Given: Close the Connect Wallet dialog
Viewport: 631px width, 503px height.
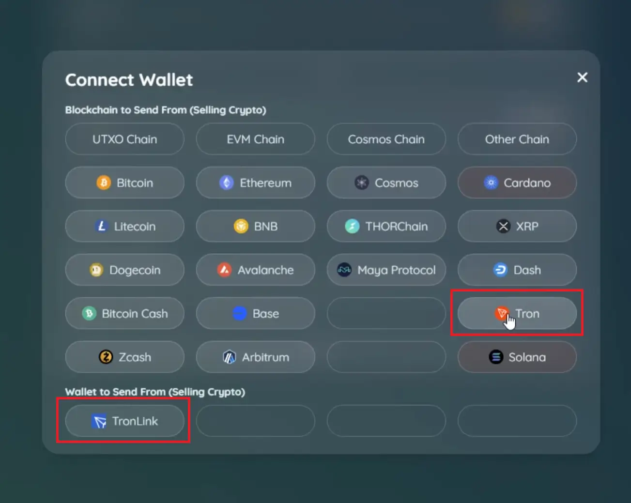Looking at the screenshot, I should tap(582, 77).
